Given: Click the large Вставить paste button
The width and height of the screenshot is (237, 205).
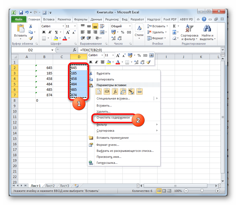Looking at the screenshot, I should pos(21,32).
